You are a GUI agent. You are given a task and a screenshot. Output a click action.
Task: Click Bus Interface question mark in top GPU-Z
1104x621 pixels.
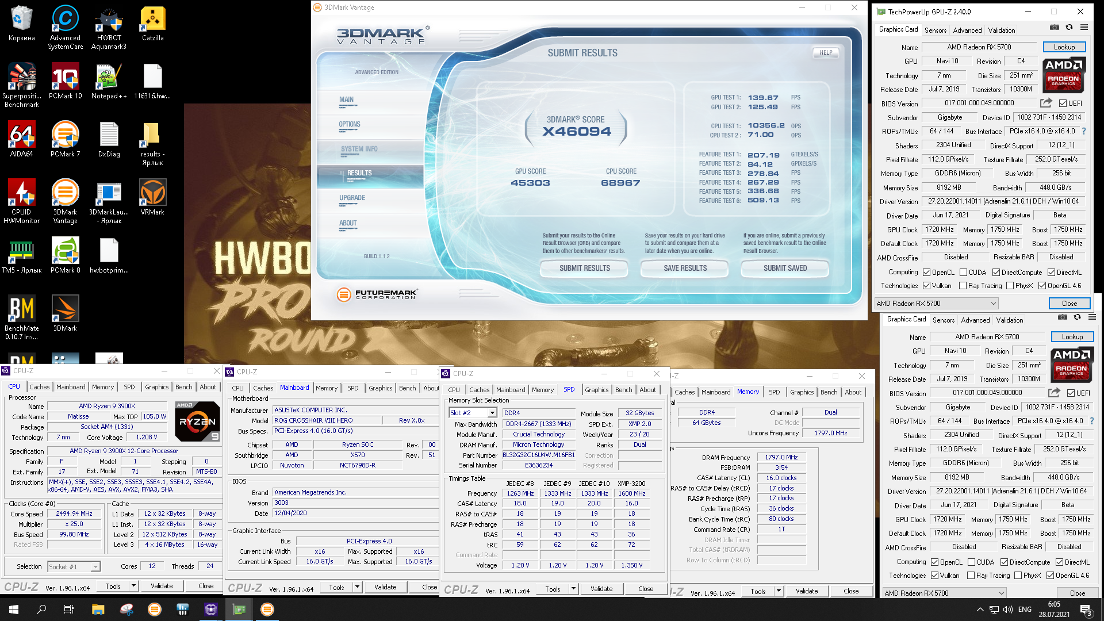(1084, 131)
